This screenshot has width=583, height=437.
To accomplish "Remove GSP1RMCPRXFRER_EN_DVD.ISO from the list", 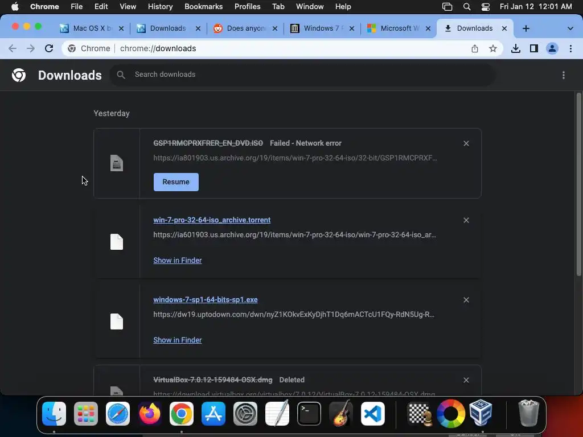I will click(466, 143).
